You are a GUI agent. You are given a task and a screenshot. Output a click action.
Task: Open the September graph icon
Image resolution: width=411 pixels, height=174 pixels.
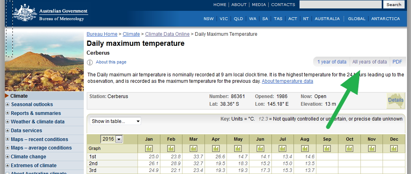pyautogui.click(x=327, y=149)
